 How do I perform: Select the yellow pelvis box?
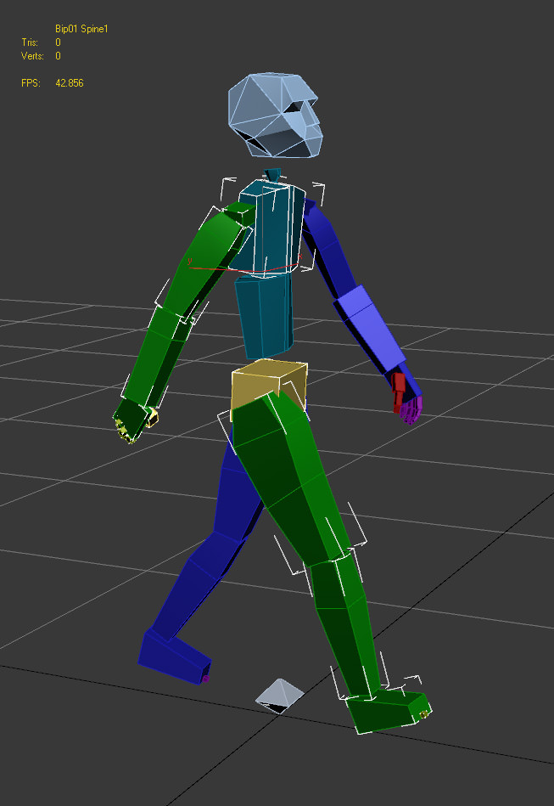(269, 387)
